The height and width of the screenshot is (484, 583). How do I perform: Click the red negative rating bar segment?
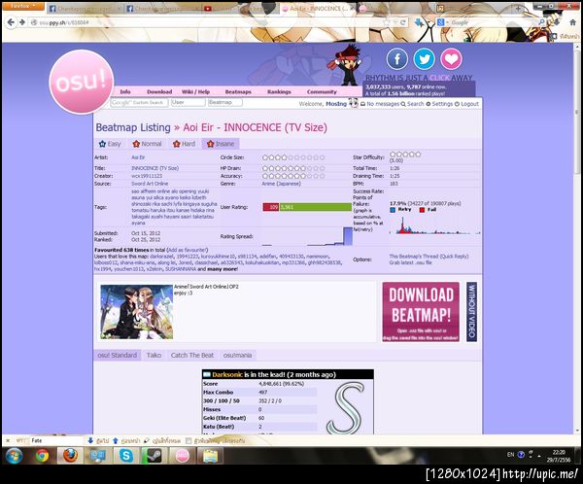coord(271,207)
